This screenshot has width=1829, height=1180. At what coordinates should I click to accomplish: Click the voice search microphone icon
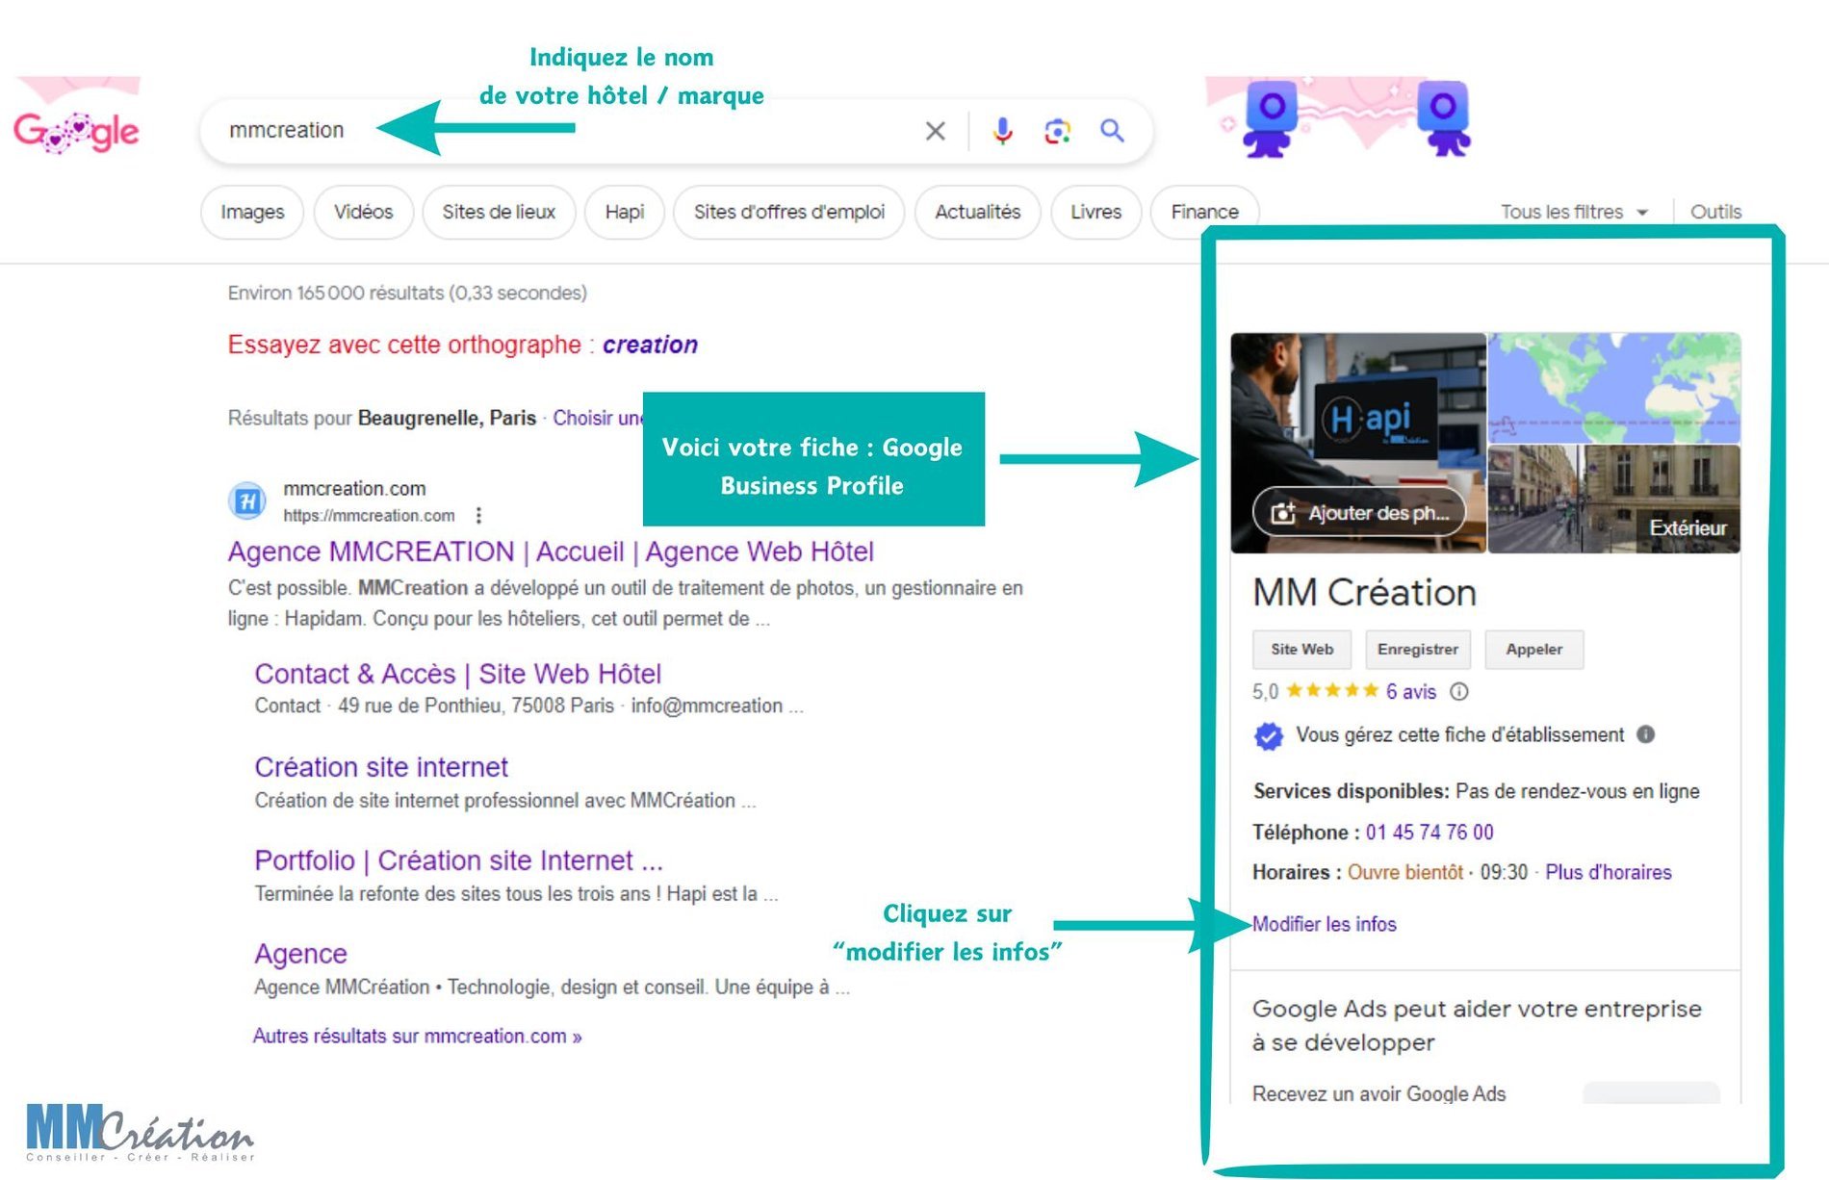pos(1003,131)
